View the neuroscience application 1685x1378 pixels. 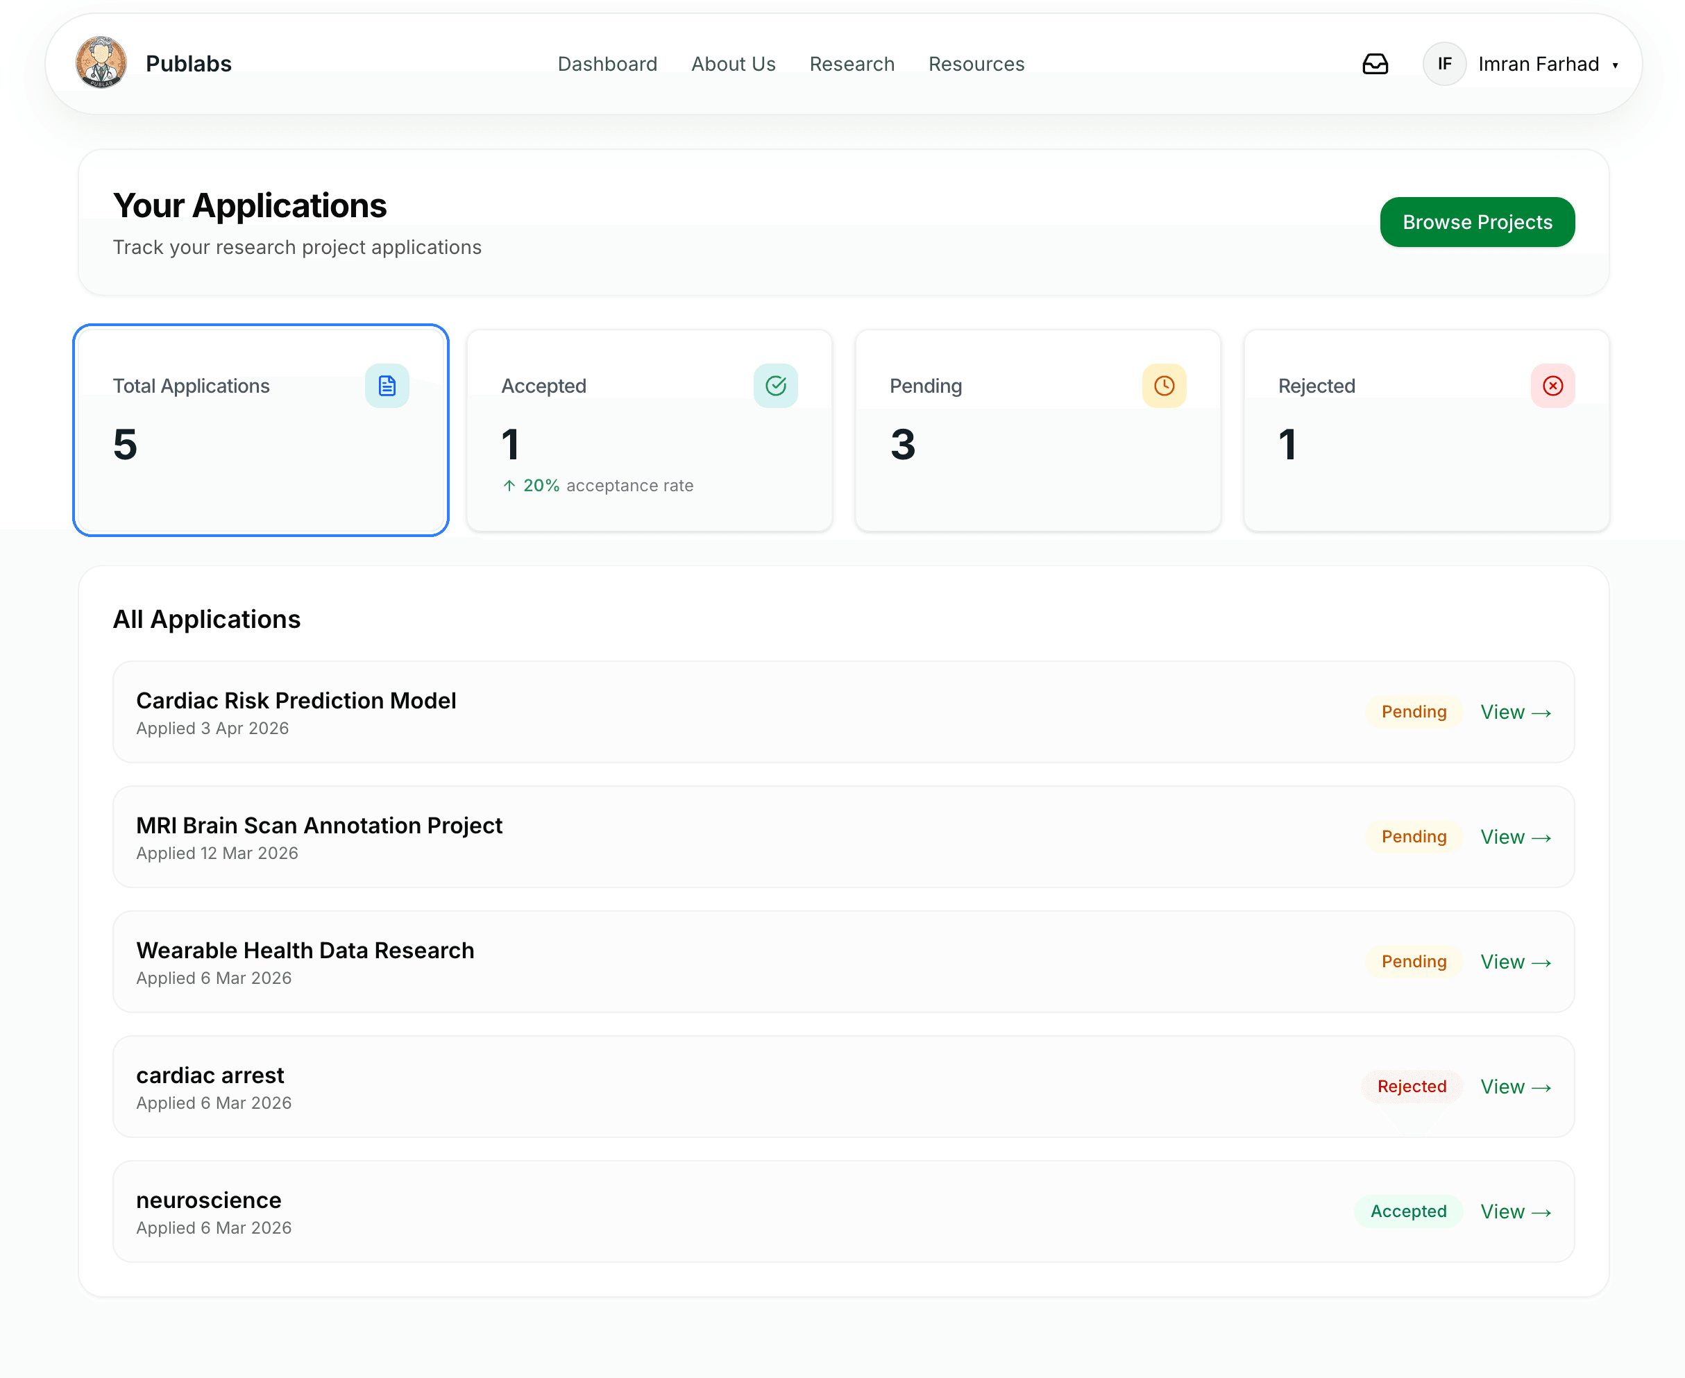click(x=1515, y=1211)
